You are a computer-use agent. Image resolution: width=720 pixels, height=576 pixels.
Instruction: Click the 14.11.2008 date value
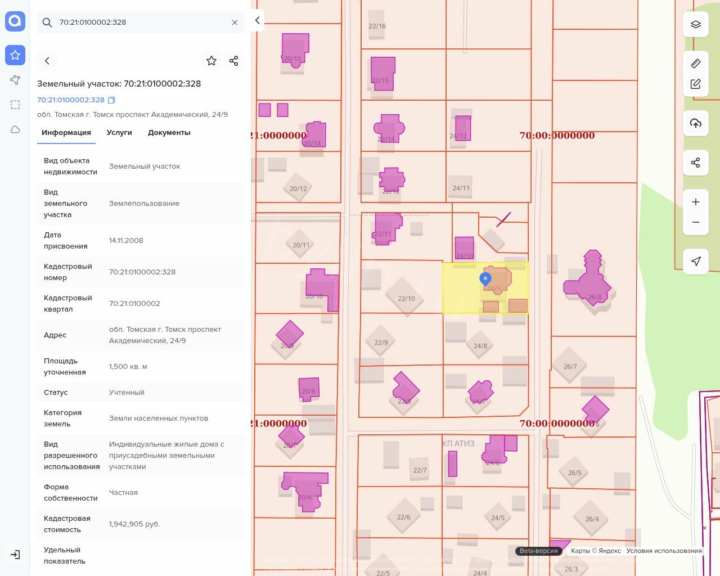point(126,240)
